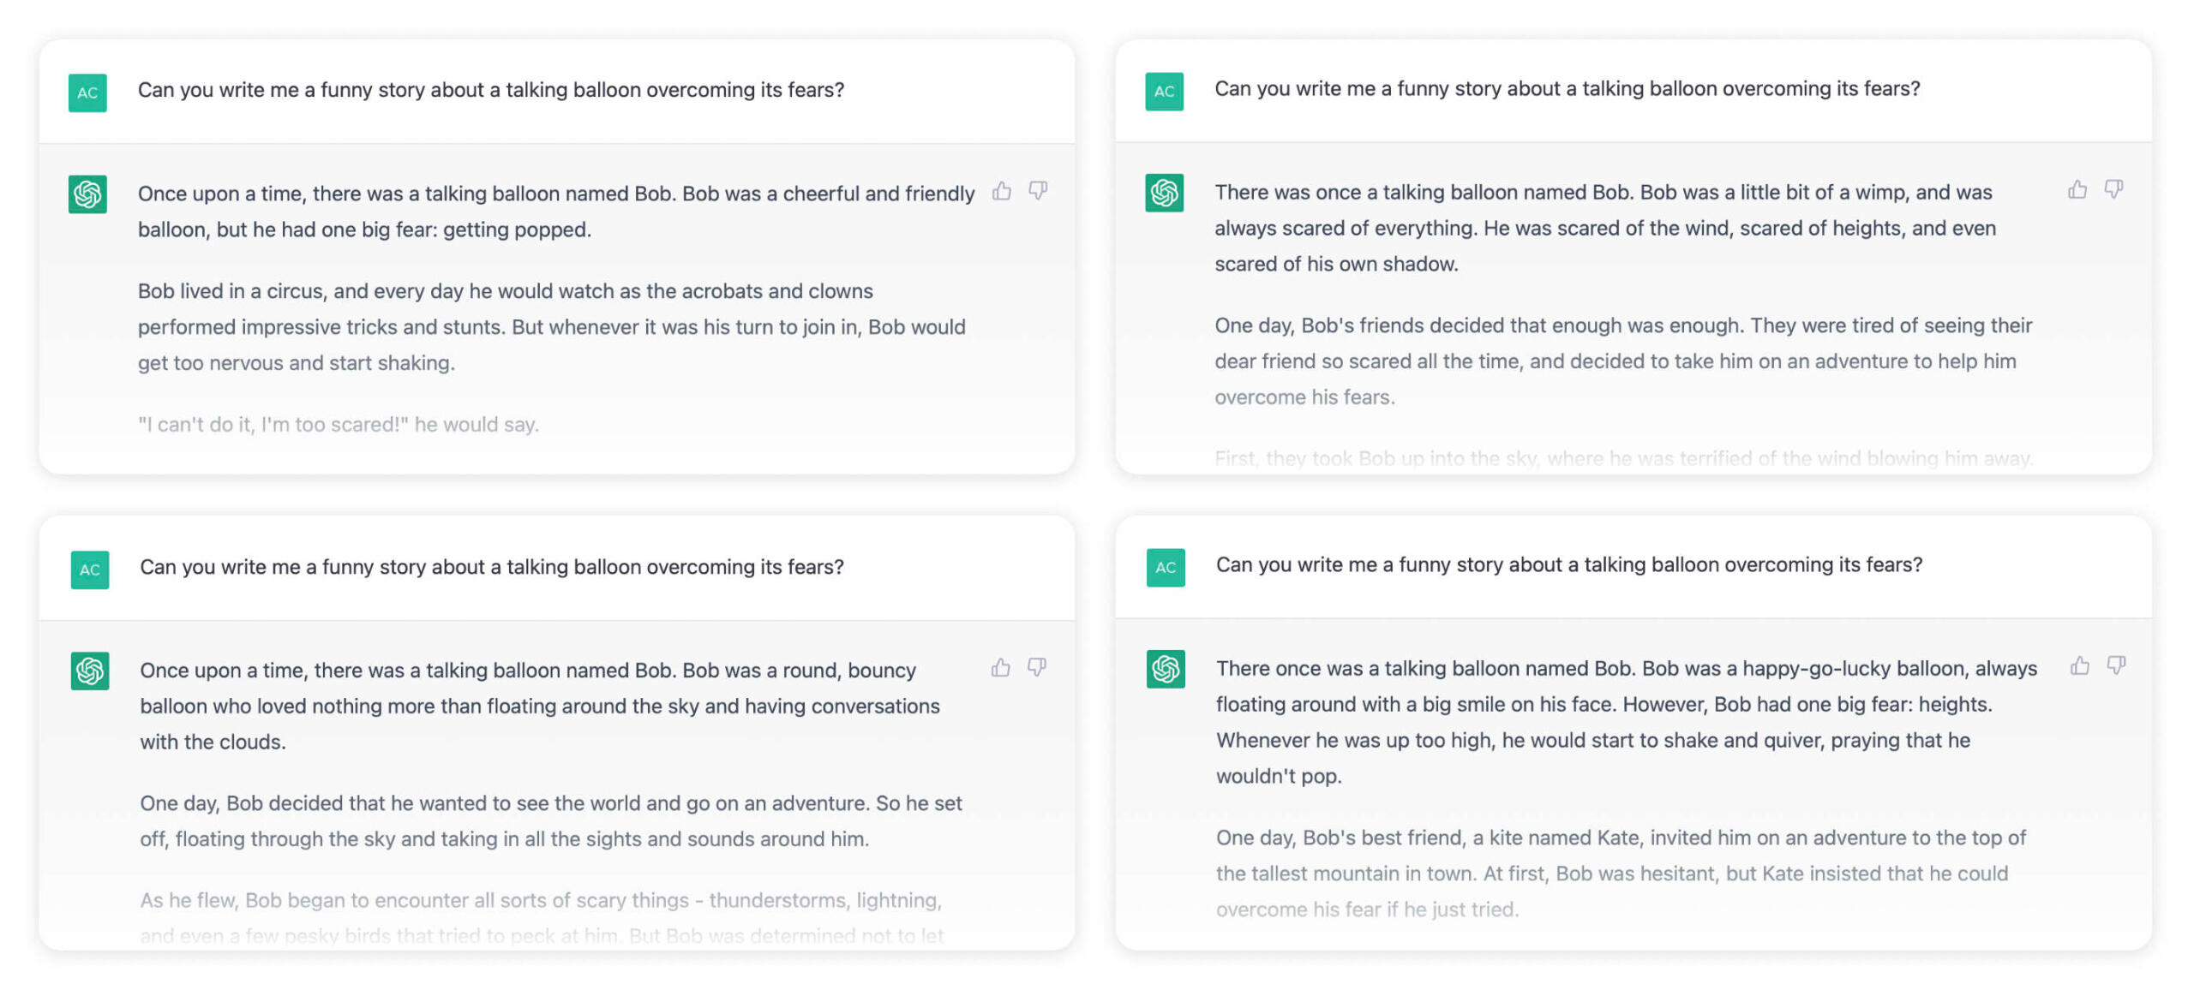Thumbs down the "round, bouncy balloon" story

tap(1037, 667)
